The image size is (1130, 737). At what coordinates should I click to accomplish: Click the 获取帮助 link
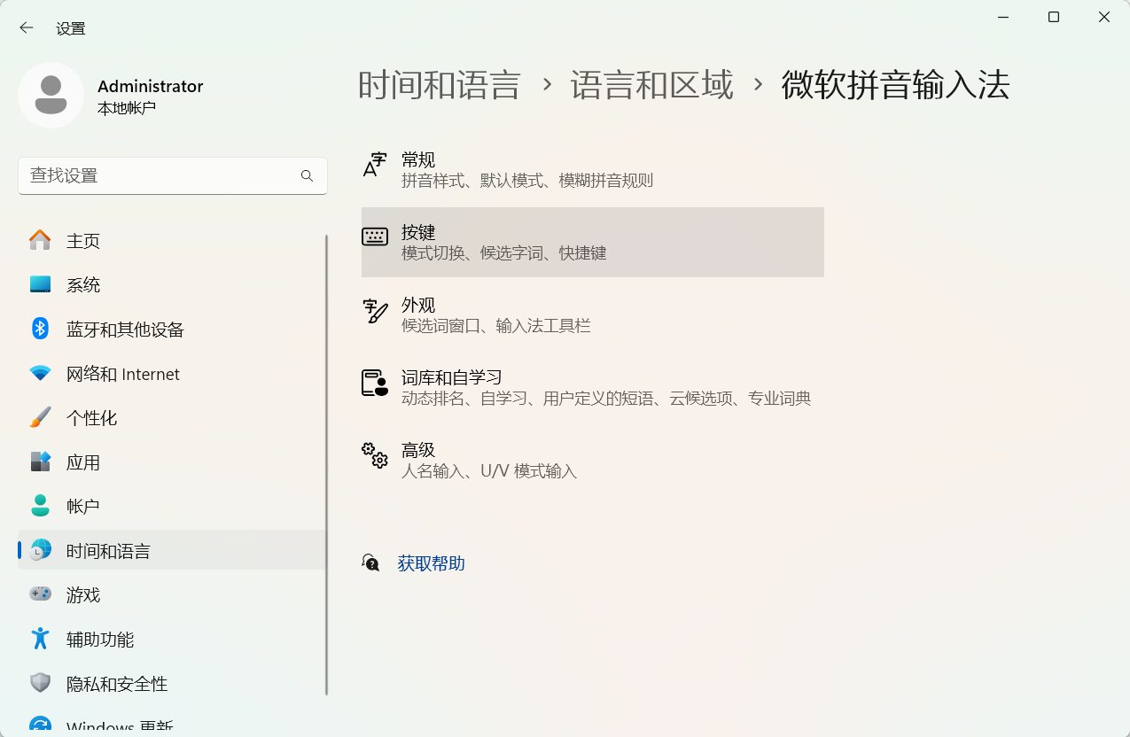[431, 562]
